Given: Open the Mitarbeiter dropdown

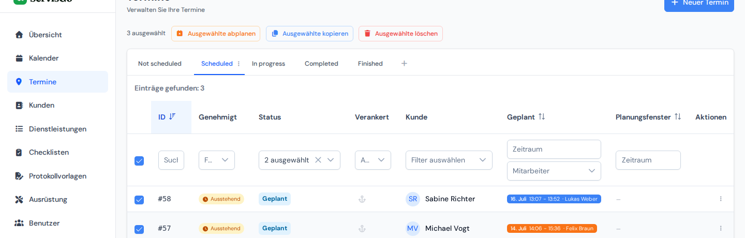Looking at the screenshot, I should click(x=554, y=171).
